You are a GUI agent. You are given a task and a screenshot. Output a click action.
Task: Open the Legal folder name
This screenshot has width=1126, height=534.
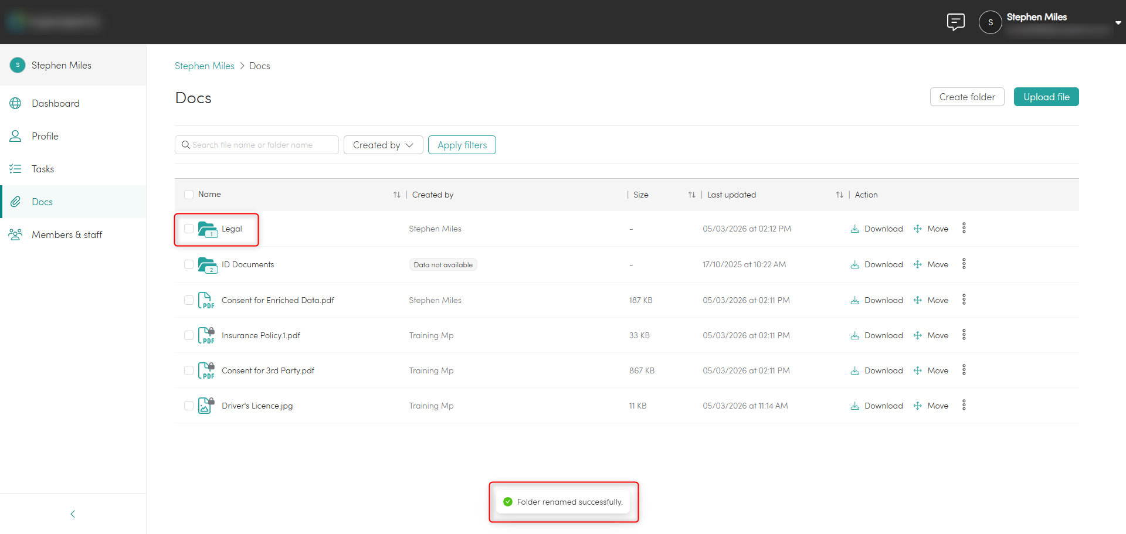[x=232, y=229]
